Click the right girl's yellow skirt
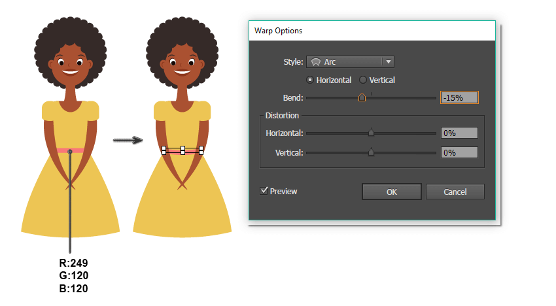 182,209
